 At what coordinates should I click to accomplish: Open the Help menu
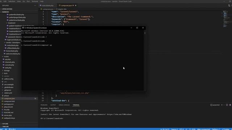click(42, 1)
